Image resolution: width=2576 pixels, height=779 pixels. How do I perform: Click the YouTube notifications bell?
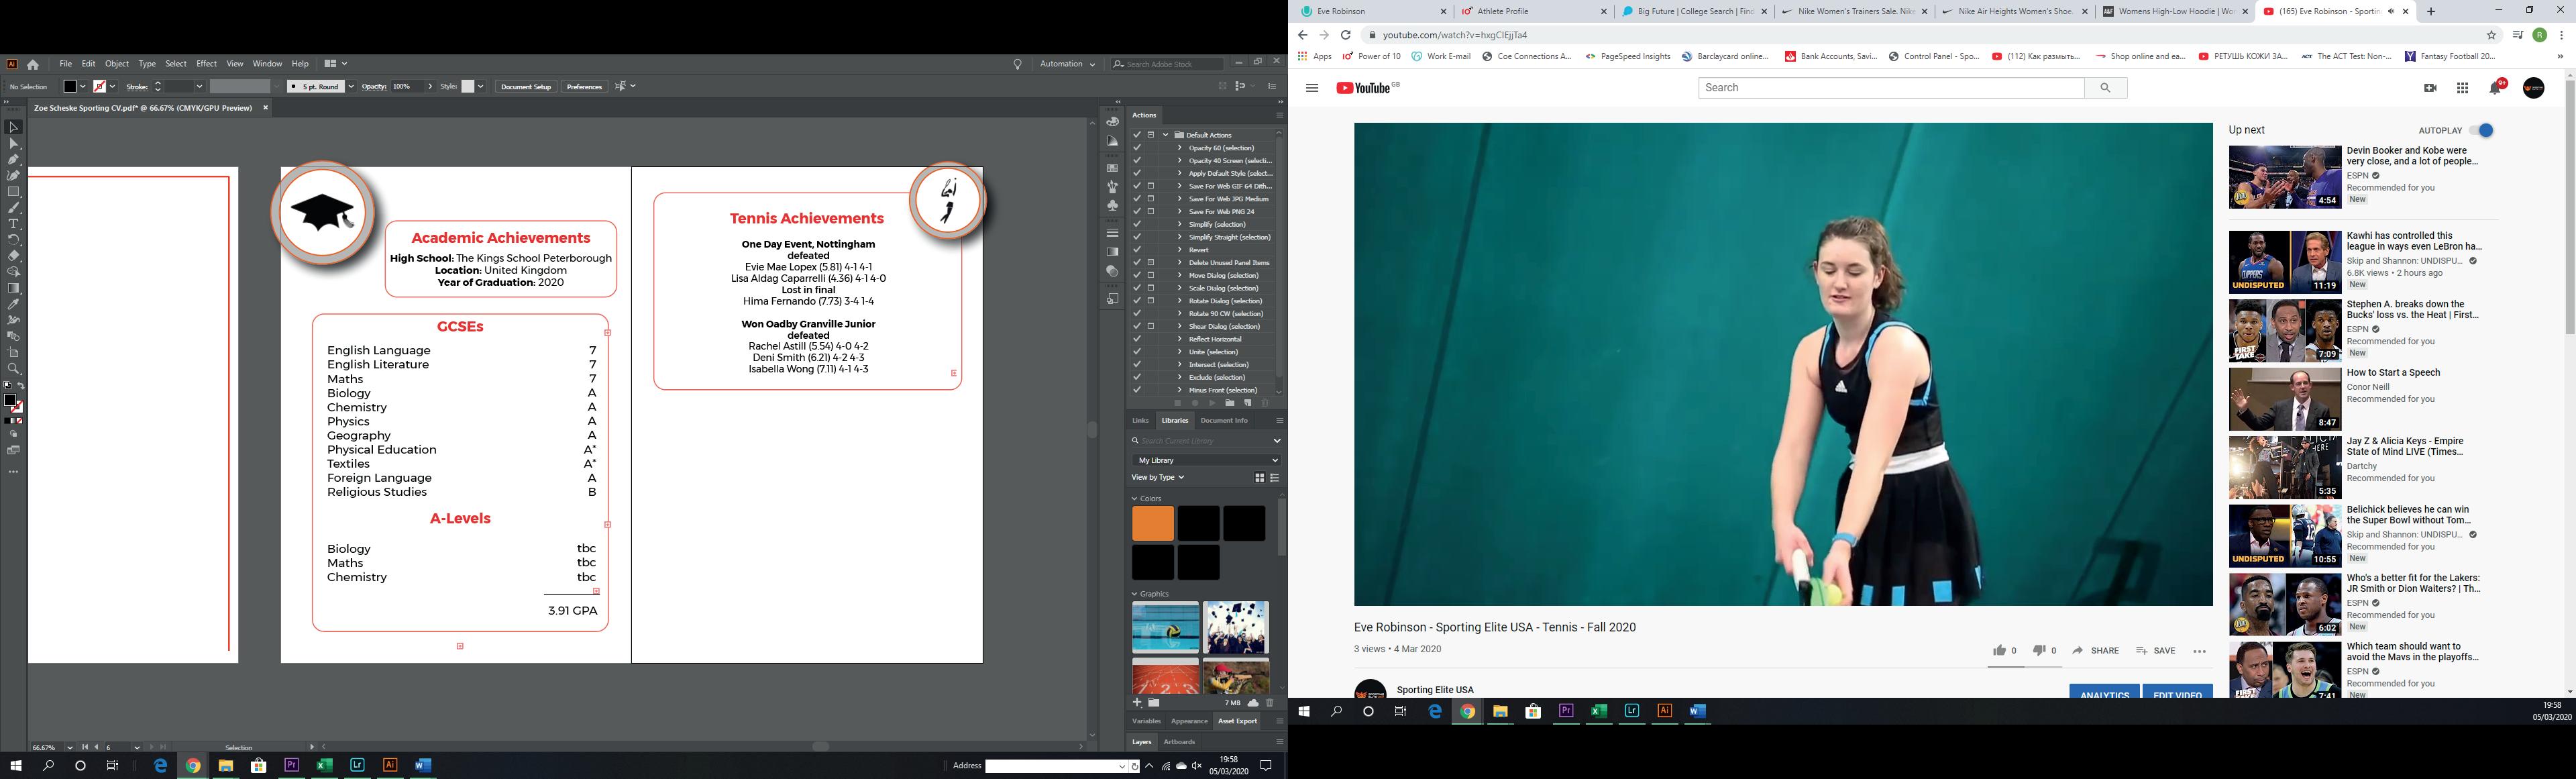2495,88
